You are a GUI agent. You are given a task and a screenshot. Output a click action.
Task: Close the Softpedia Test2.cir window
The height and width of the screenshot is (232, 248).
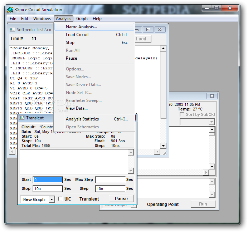[160, 30]
